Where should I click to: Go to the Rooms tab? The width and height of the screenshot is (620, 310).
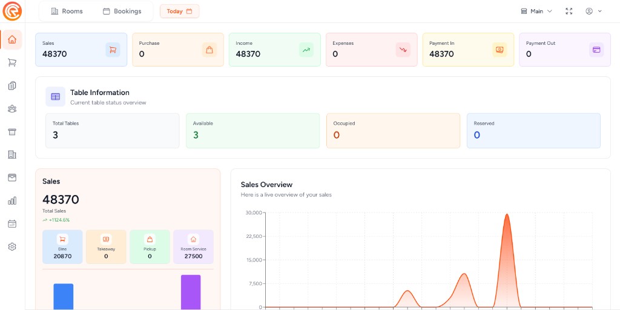coord(67,11)
